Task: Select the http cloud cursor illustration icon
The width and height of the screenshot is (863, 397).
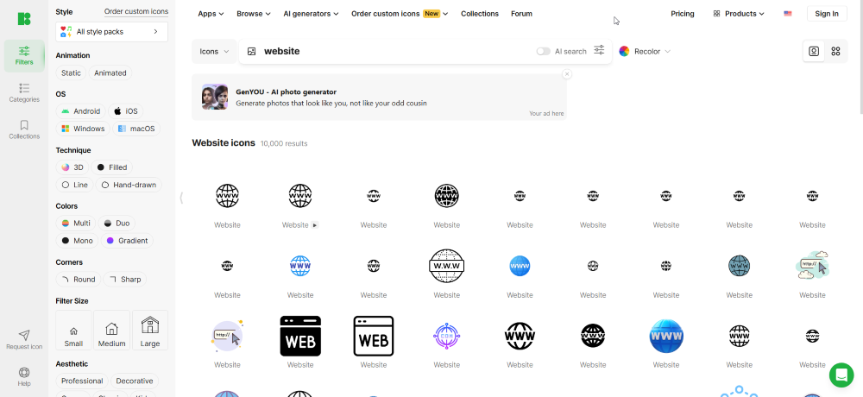Action: [812, 266]
